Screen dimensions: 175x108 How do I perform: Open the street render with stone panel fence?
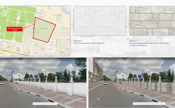tap(132, 83)
